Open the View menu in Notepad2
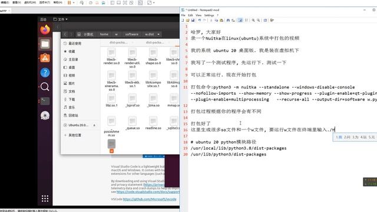 tap(199, 15)
